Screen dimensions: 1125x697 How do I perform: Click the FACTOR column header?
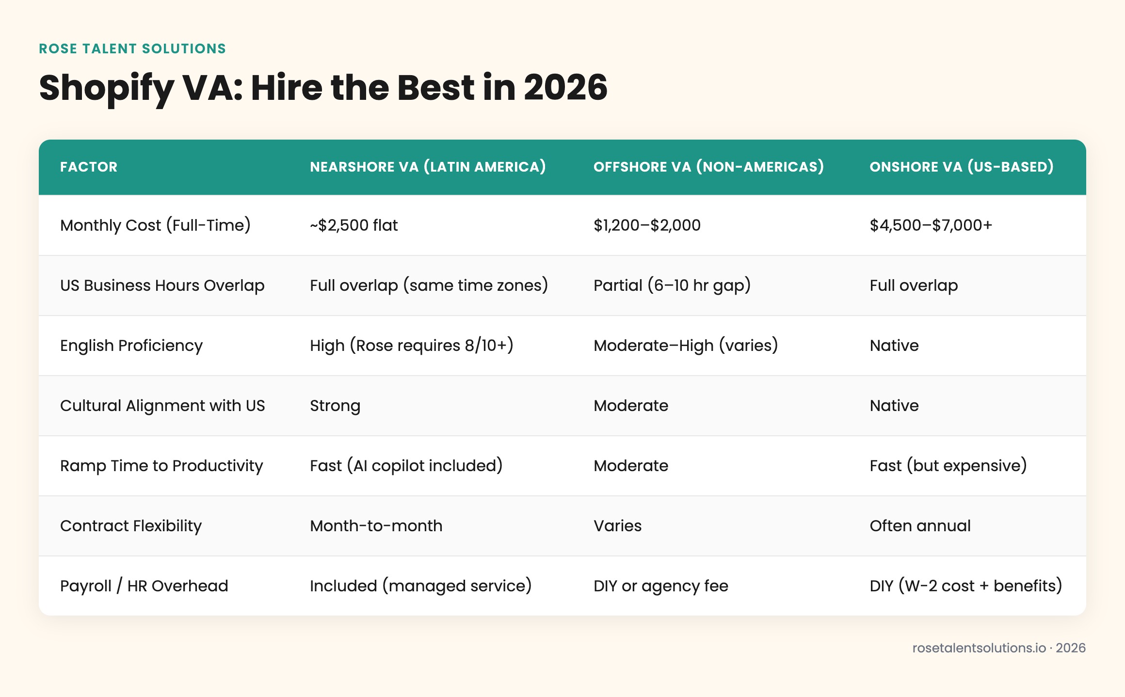pyautogui.click(x=89, y=167)
